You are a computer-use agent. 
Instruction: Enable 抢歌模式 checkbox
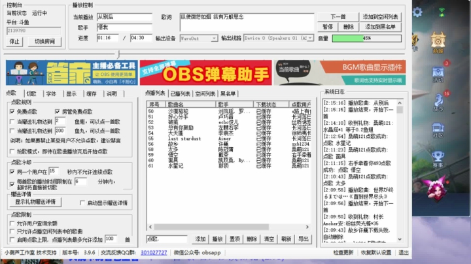pos(12,152)
